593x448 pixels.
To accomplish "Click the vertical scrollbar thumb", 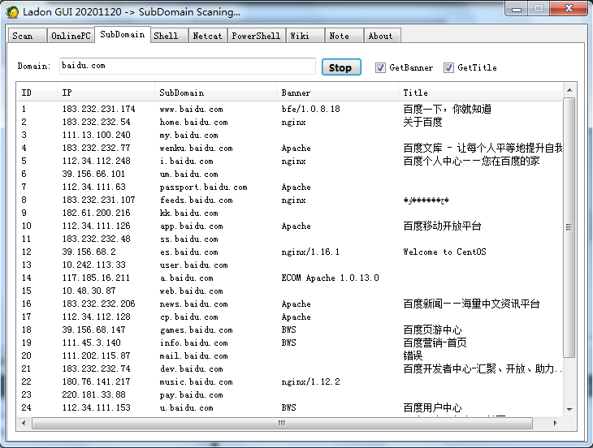I will pyautogui.click(x=569, y=227).
